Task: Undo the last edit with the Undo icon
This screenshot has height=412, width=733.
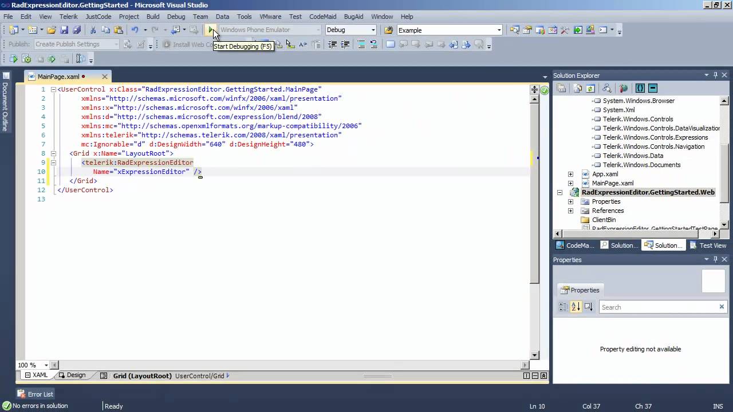Action: coord(135,30)
